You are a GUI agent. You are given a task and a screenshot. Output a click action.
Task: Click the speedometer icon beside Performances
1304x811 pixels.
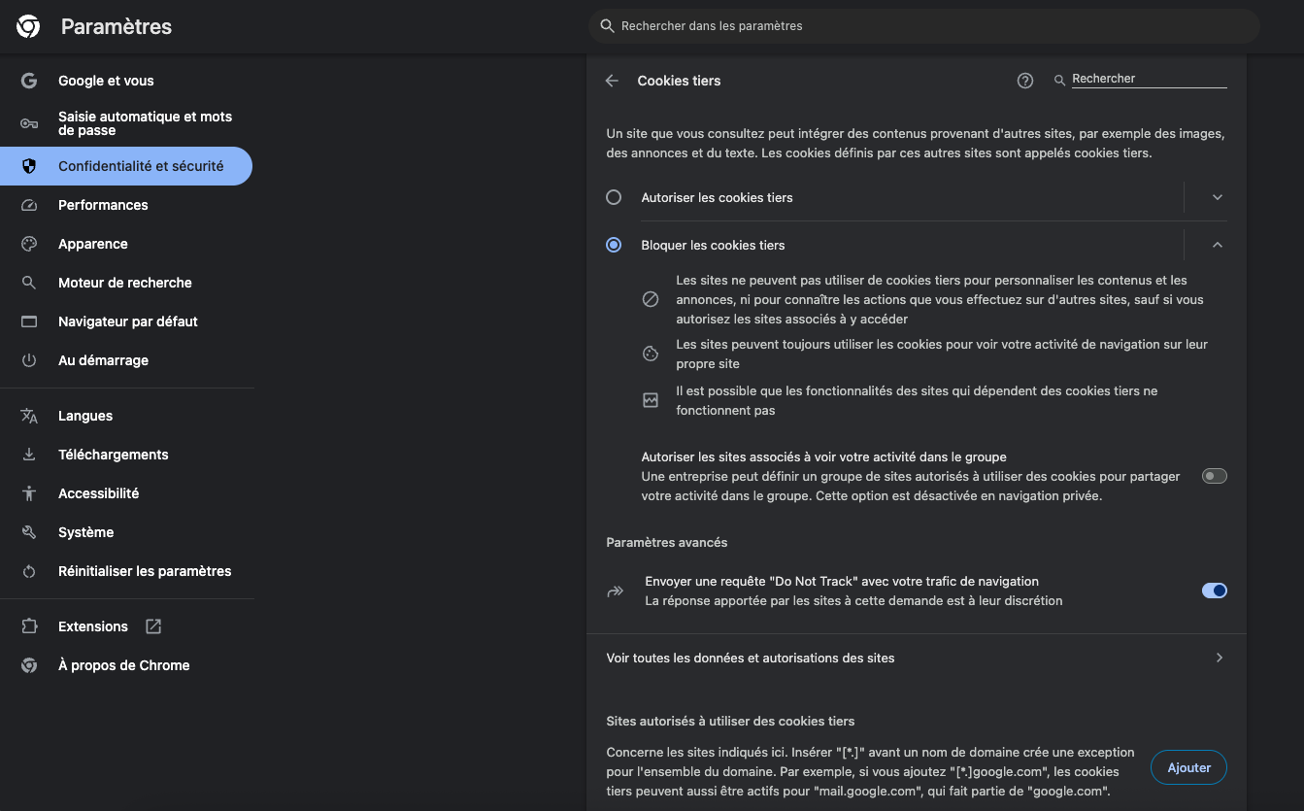pyautogui.click(x=29, y=205)
